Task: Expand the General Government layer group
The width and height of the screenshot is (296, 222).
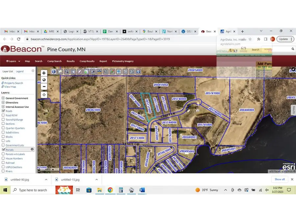Action: coord(3,98)
